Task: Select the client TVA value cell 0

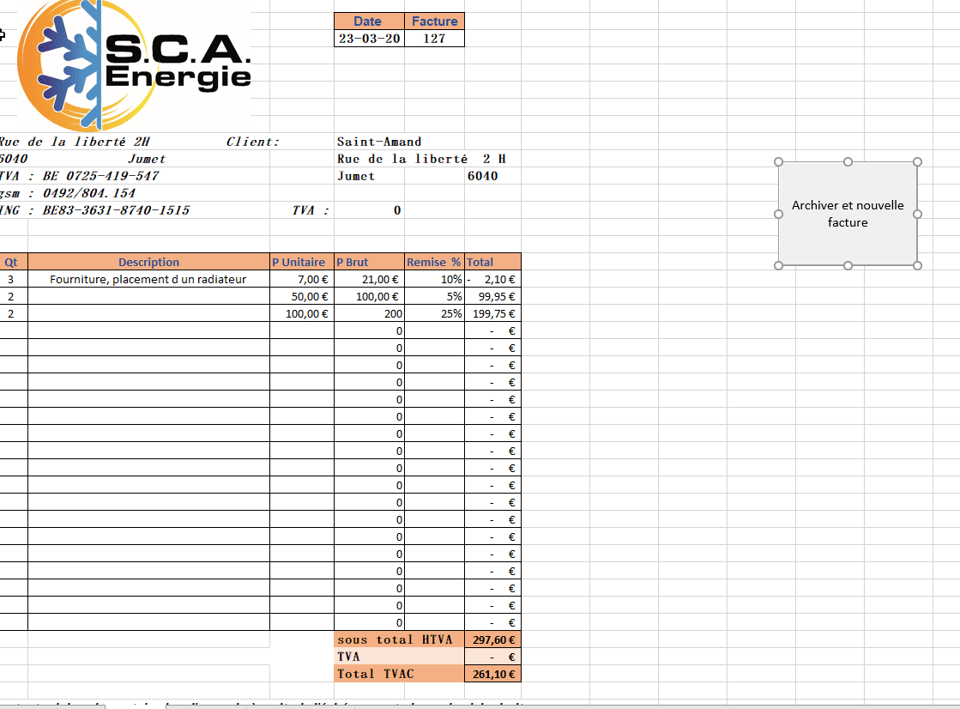Action: (x=369, y=210)
